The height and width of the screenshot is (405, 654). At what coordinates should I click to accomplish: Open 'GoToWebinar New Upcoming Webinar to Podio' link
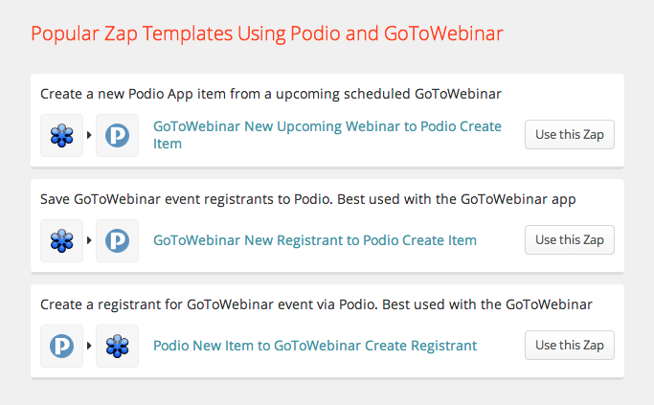click(x=327, y=126)
